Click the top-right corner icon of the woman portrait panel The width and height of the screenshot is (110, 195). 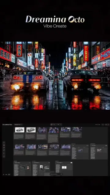click(x=30, y=162)
